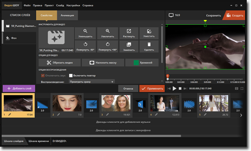Click the green center point in the preview
The height and width of the screenshot is (151, 251).
pyautogui.click(x=205, y=47)
